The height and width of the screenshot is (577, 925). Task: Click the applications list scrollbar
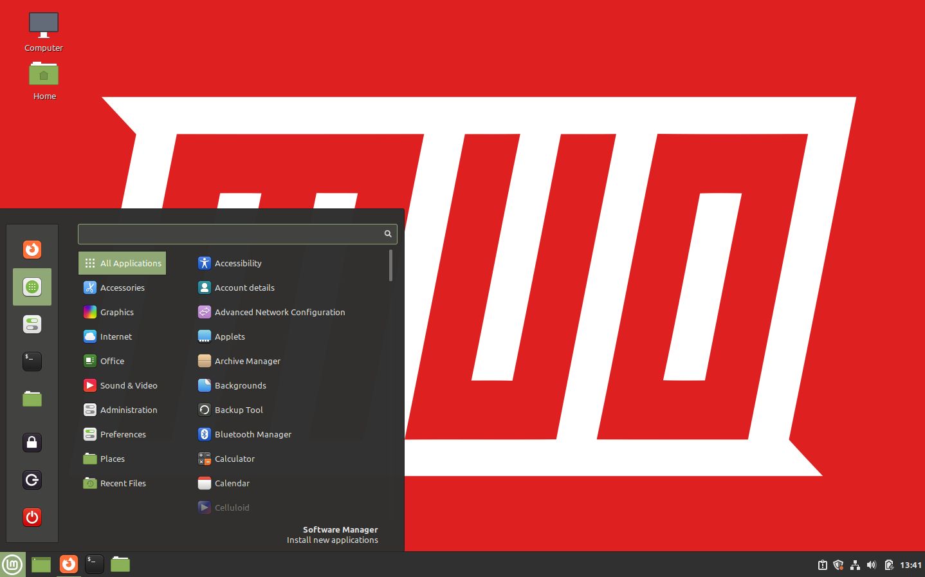tap(390, 266)
